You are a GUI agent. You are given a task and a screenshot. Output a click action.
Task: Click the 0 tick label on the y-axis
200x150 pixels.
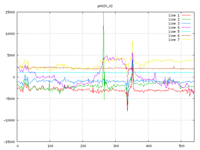pyautogui.click(x=14, y=77)
